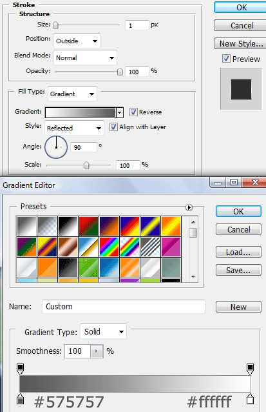The height and width of the screenshot is (412, 266).
Task: Click the Load button in Gradient Editor
Action: [238, 252]
